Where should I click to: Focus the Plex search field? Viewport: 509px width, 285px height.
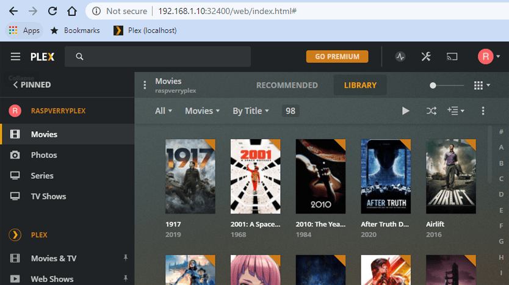click(157, 57)
